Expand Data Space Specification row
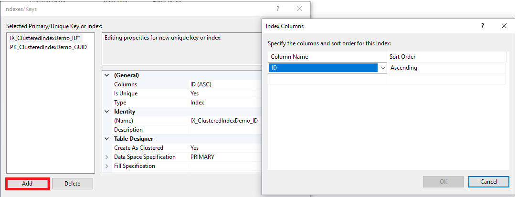This screenshot has width=517, height=197. 106,157
